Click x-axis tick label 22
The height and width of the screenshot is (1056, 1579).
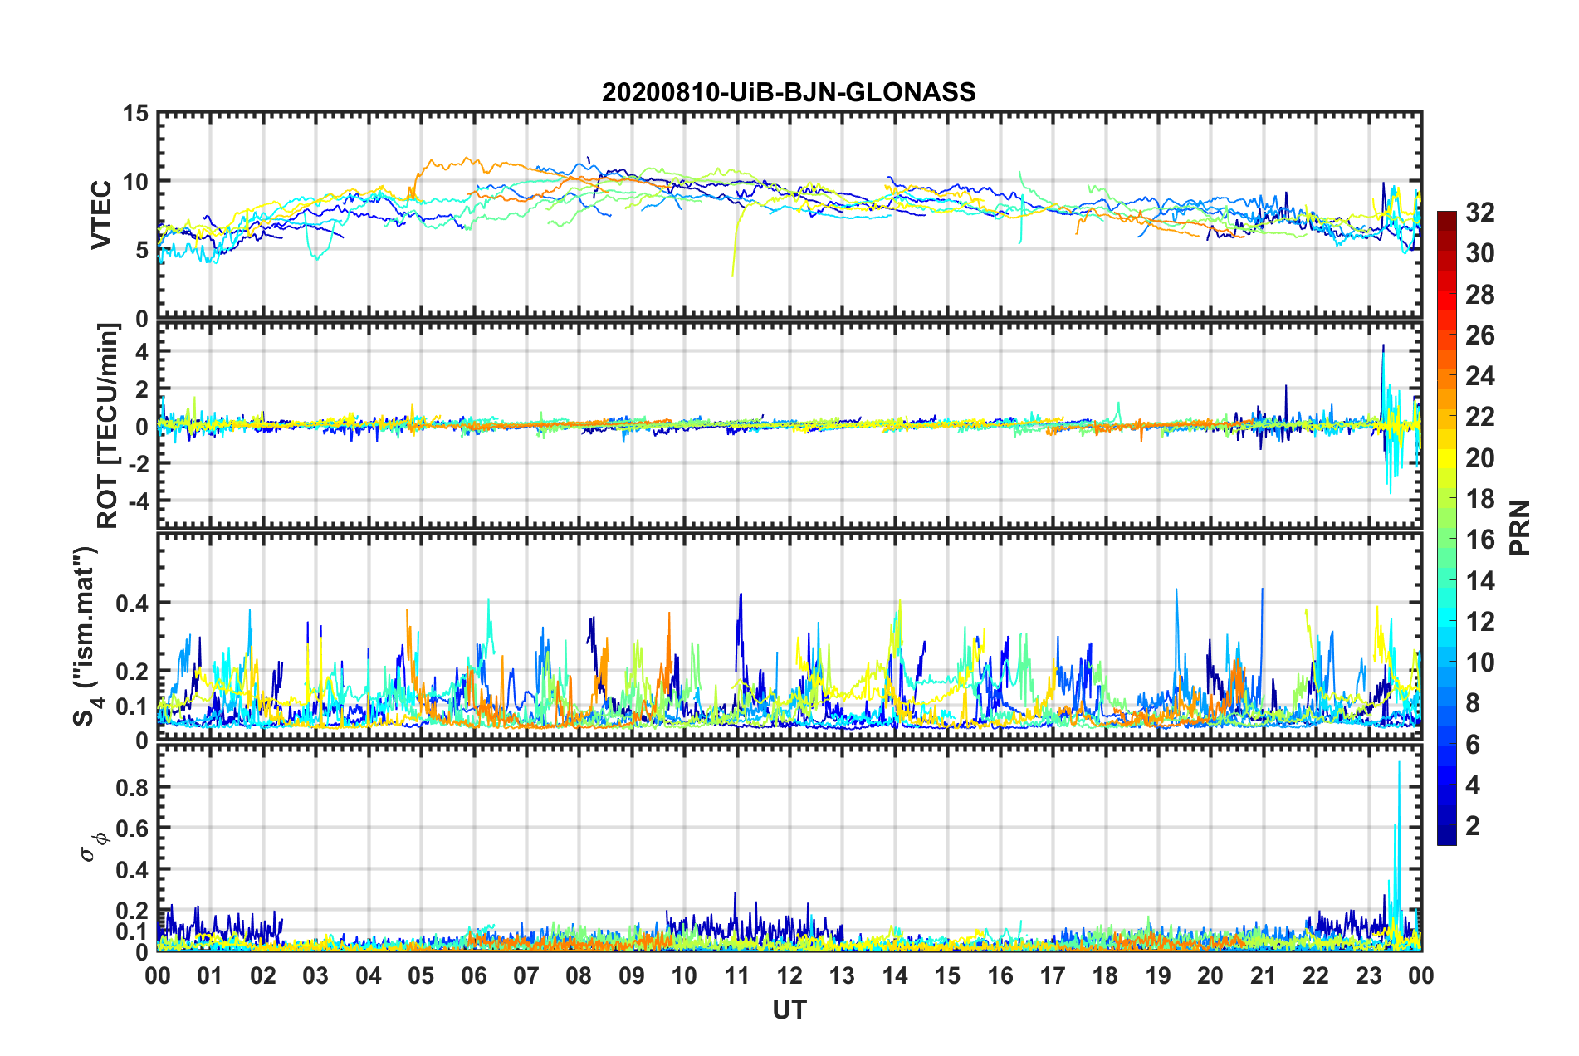click(x=1316, y=975)
